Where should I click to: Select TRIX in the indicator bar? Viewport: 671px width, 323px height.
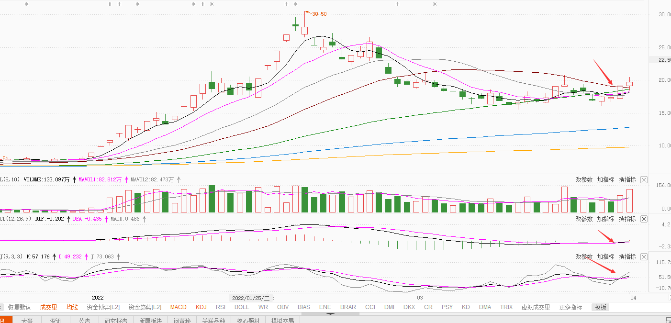(x=506, y=307)
